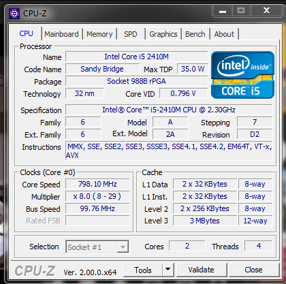286x284 pixels.
Task: Close the CPU-Z window with X
Action: pos(267,11)
